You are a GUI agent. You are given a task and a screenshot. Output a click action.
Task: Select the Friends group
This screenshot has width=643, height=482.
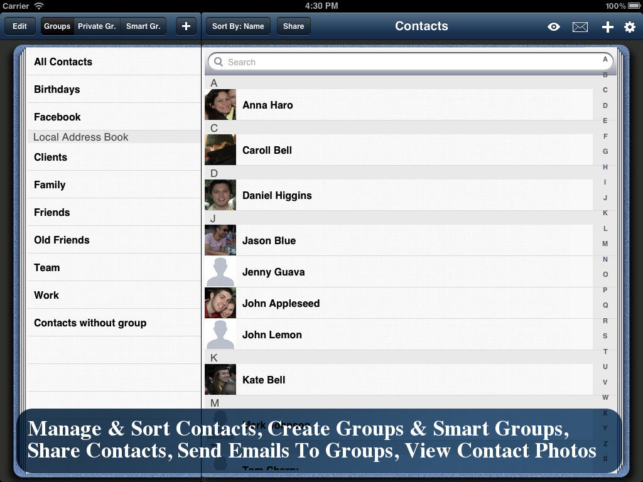(114, 212)
